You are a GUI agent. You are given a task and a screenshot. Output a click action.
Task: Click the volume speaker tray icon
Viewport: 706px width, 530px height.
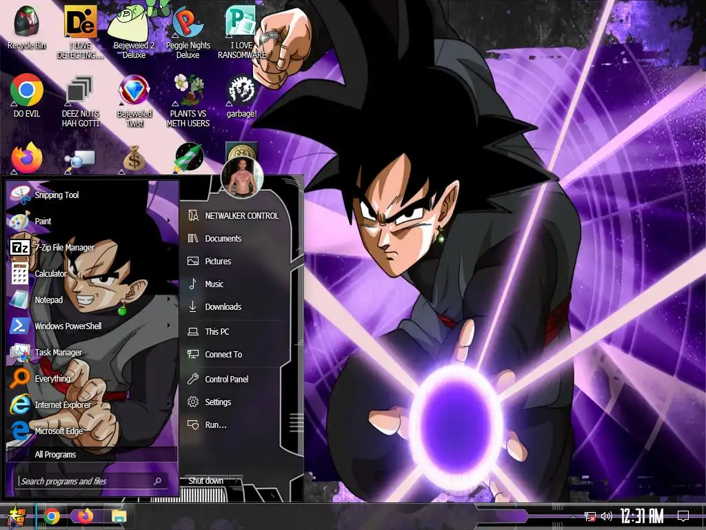(x=607, y=516)
